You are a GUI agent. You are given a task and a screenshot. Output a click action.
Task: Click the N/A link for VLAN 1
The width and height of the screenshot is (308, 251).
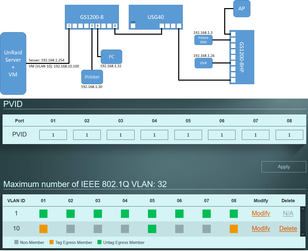[x=288, y=213]
